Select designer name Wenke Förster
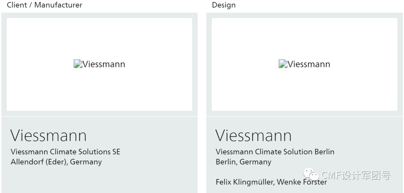 302,183
